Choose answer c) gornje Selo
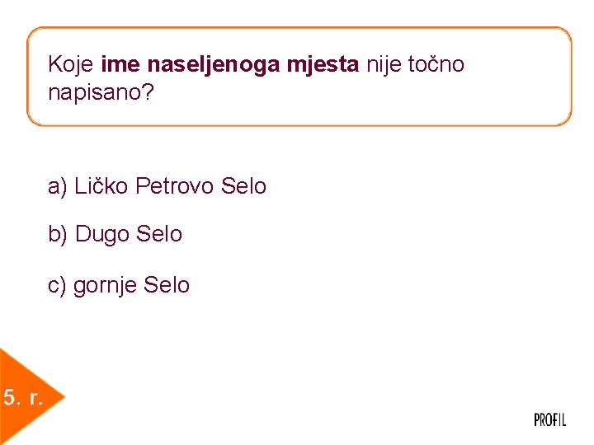Screen dimensions: 594x445 coord(119,285)
